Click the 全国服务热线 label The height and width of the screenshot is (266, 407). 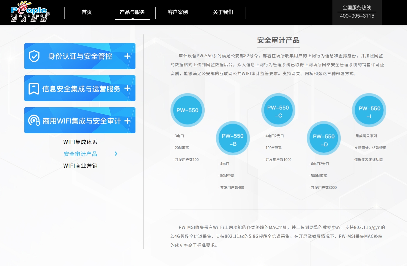[357, 7]
